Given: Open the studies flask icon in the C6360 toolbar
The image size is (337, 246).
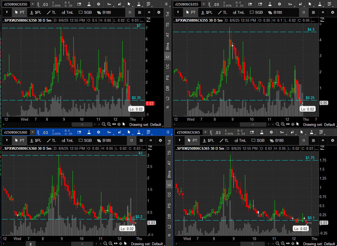Looking at the screenshot, I should point(89,132).
